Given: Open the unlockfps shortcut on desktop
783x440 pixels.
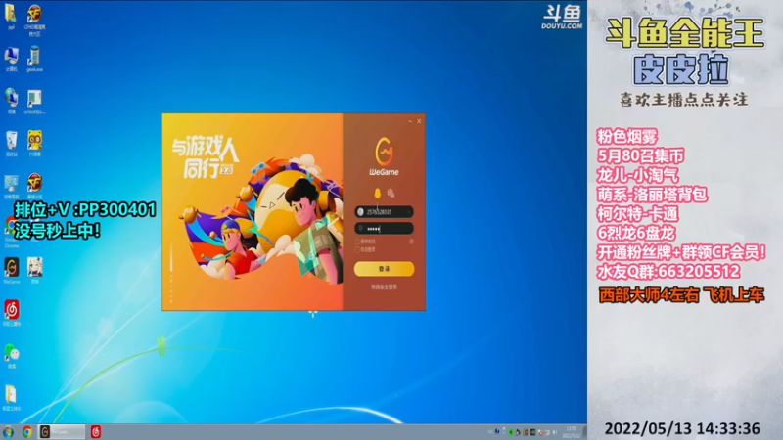Looking at the screenshot, I should pos(34,103).
